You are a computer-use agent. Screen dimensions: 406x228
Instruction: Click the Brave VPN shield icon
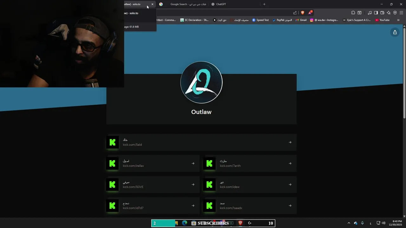pyautogui.click(x=395, y=13)
